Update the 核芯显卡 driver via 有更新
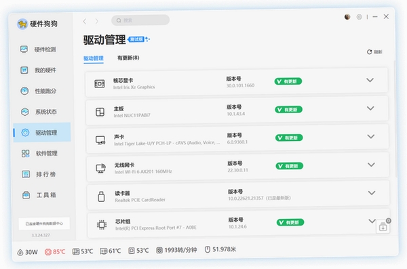 (x=288, y=81)
